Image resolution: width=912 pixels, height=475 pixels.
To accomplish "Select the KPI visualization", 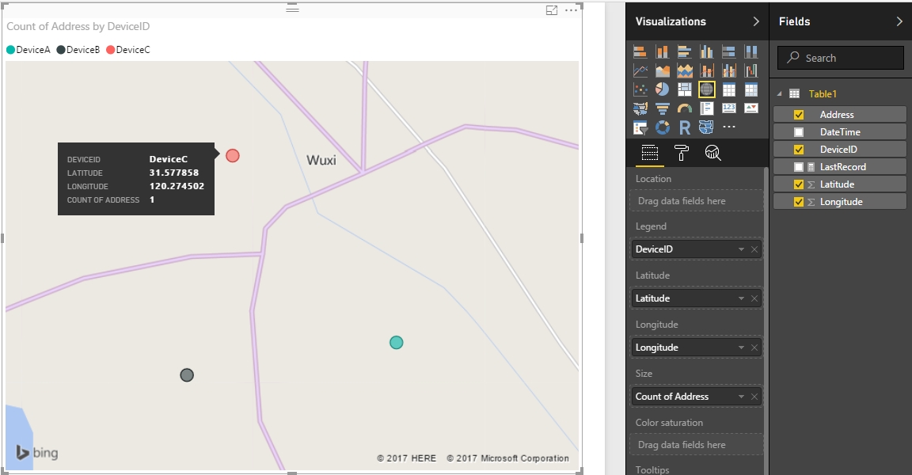I will coord(750,108).
